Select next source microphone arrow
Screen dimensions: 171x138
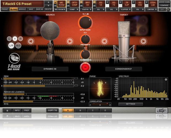click(70, 41)
